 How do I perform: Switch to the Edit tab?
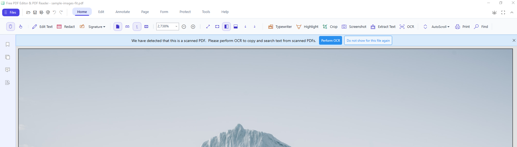point(101,12)
